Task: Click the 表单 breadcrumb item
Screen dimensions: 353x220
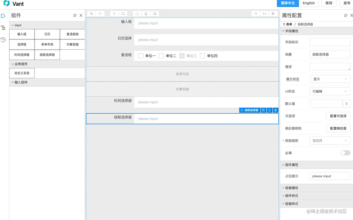Action: [289, 24]
